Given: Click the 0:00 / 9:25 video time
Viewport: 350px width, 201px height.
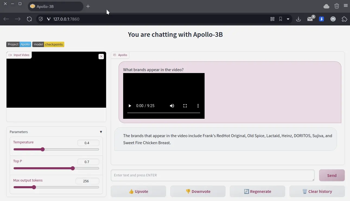Looking at the screenshot, I should [x=145, y=106].
